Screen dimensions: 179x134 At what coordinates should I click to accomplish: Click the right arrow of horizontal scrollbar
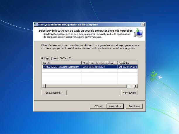point(136,86)
